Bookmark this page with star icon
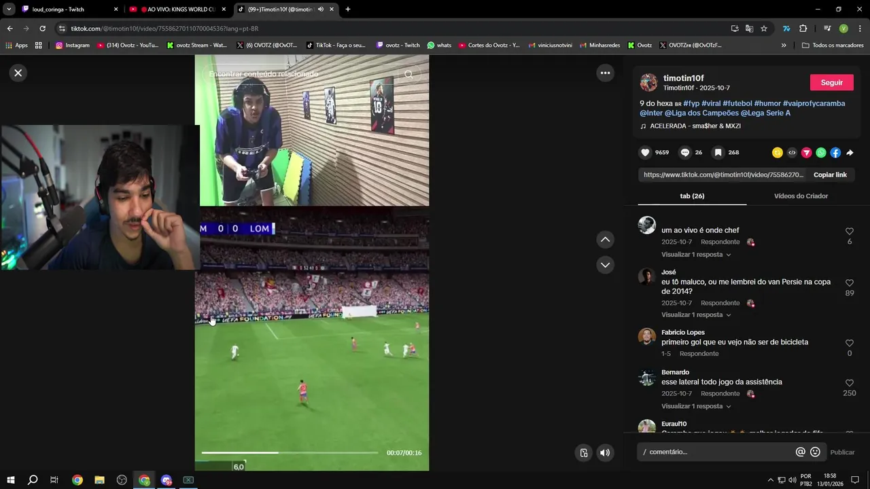This screenshot has height=489, width=870. [764, 29]
